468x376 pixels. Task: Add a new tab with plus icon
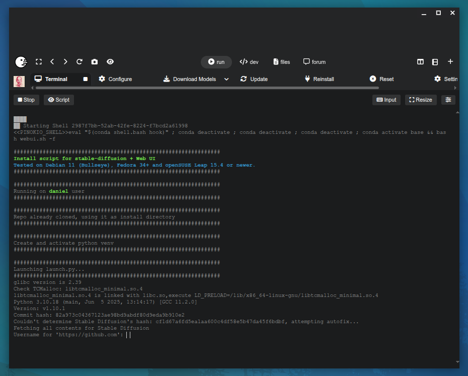click(x=450, y=61)
